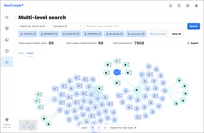The height and width of the screenshot is (133, 204).
Task: Open the notifications bell icon
Action: (x=171, y=6)
